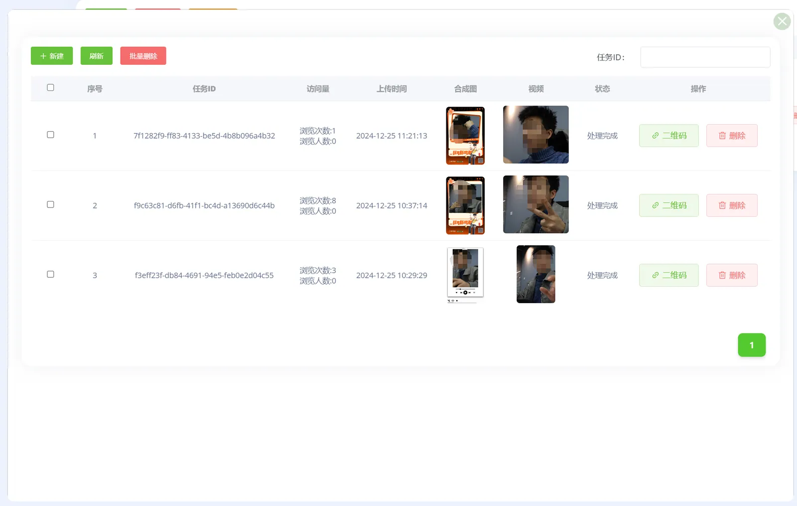
Task: Check the checkbox for row 1
Action: coord(50,135)
